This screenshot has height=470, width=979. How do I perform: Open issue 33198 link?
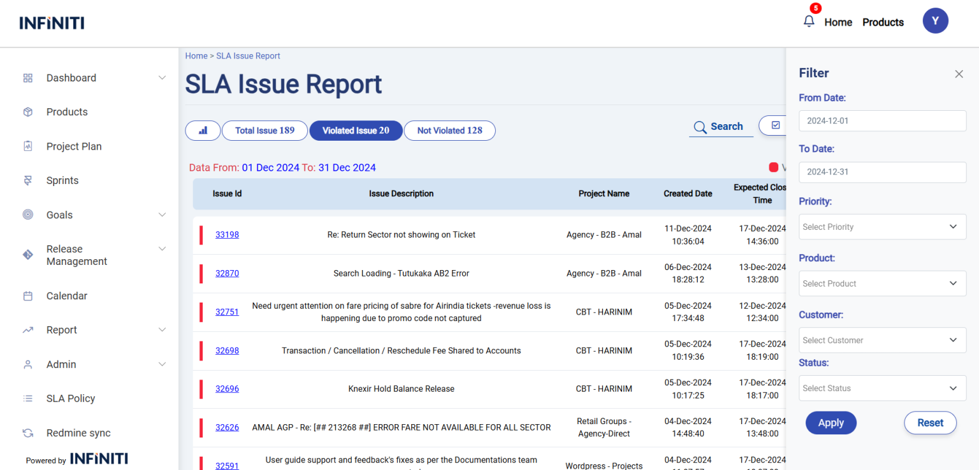click(227, 234)
